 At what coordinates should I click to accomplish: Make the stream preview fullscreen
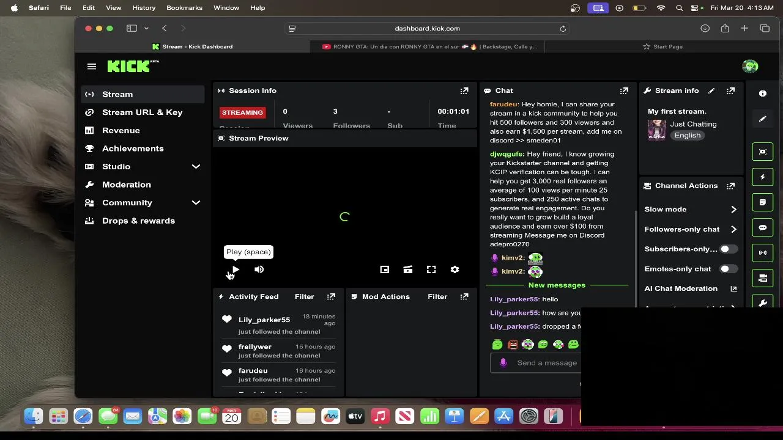click(x=431, y=269)
